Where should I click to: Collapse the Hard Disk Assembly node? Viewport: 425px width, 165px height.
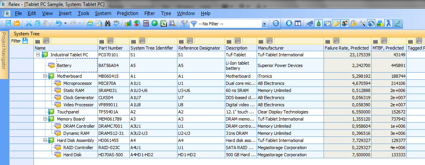click(x=45, y=140)
